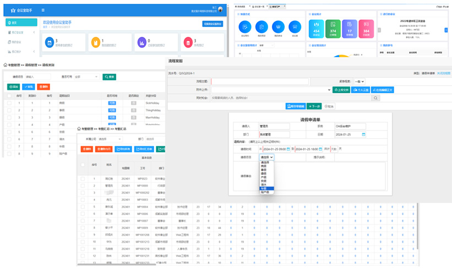Click the green 下一步 button
This screenshot has height=269, width=452.
point(314,107)
